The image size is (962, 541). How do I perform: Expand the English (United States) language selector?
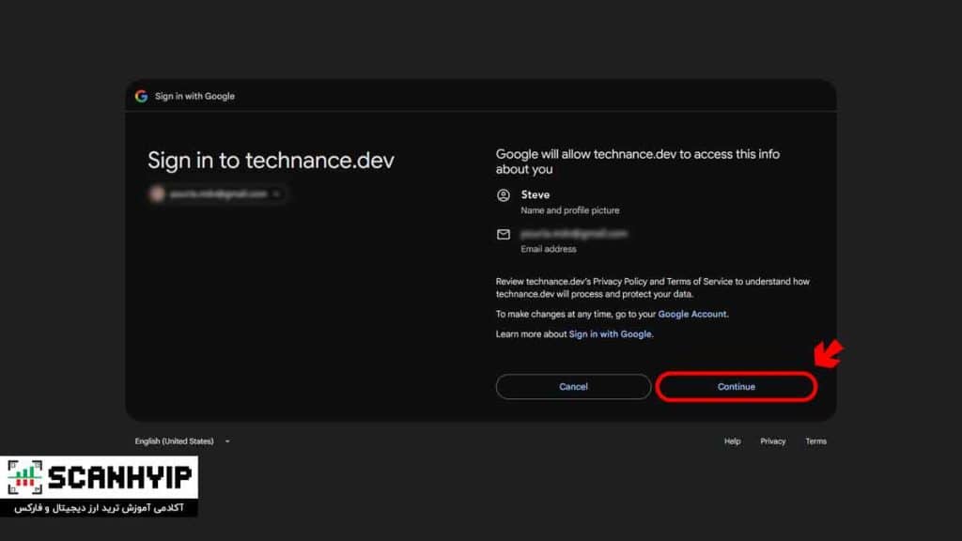pyautogui.click(x=182, y=441)
